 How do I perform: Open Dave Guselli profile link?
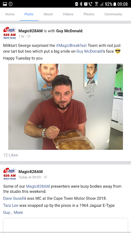(15, 198)
